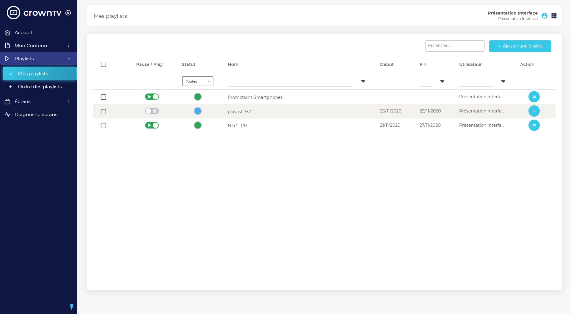
Task: Go to Ordre des playlists
Action: coord(40,87)
